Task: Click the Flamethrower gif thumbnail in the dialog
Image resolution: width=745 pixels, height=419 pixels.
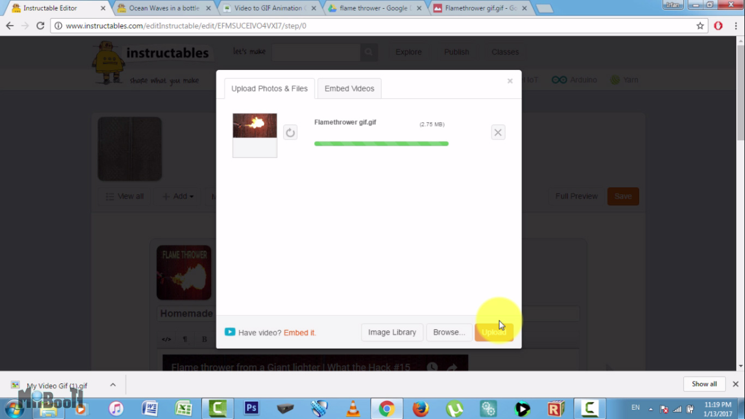Action: 255,135
